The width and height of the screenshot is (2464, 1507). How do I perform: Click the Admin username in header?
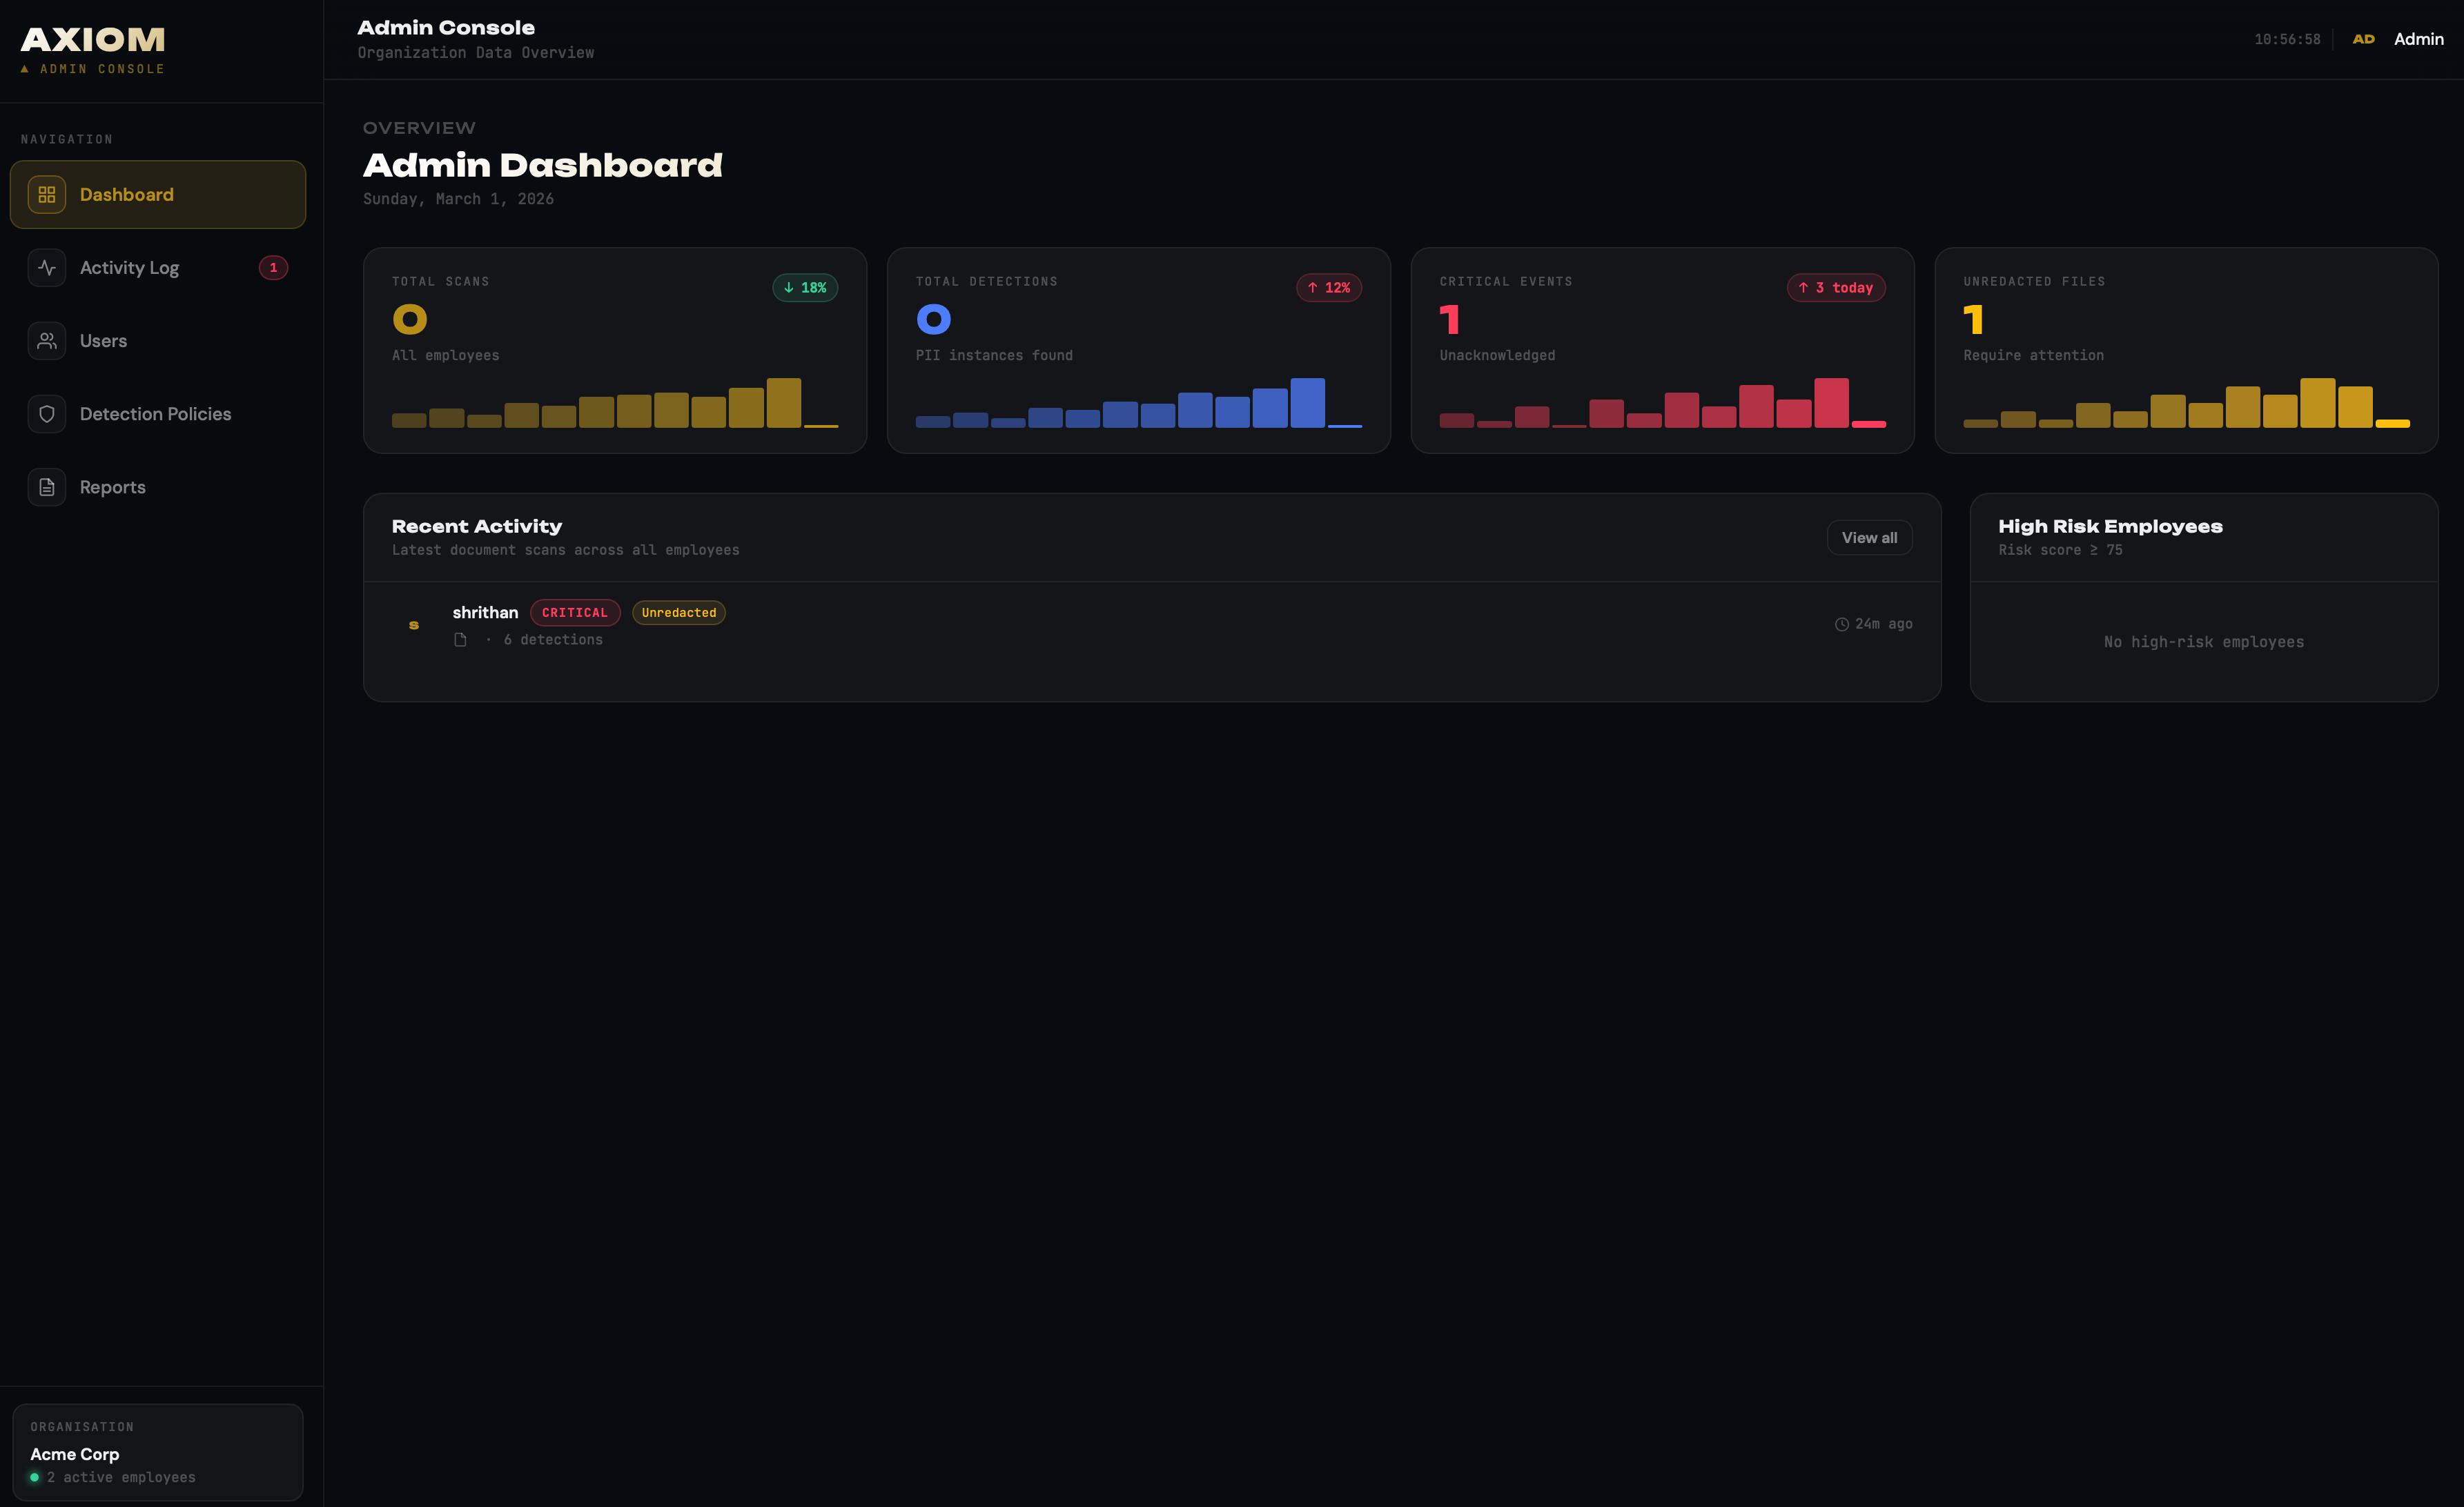(2418, 39)
